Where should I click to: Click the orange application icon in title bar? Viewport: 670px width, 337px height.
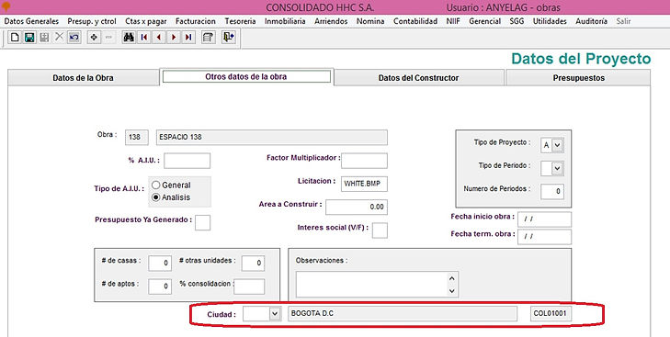point(6,6)
